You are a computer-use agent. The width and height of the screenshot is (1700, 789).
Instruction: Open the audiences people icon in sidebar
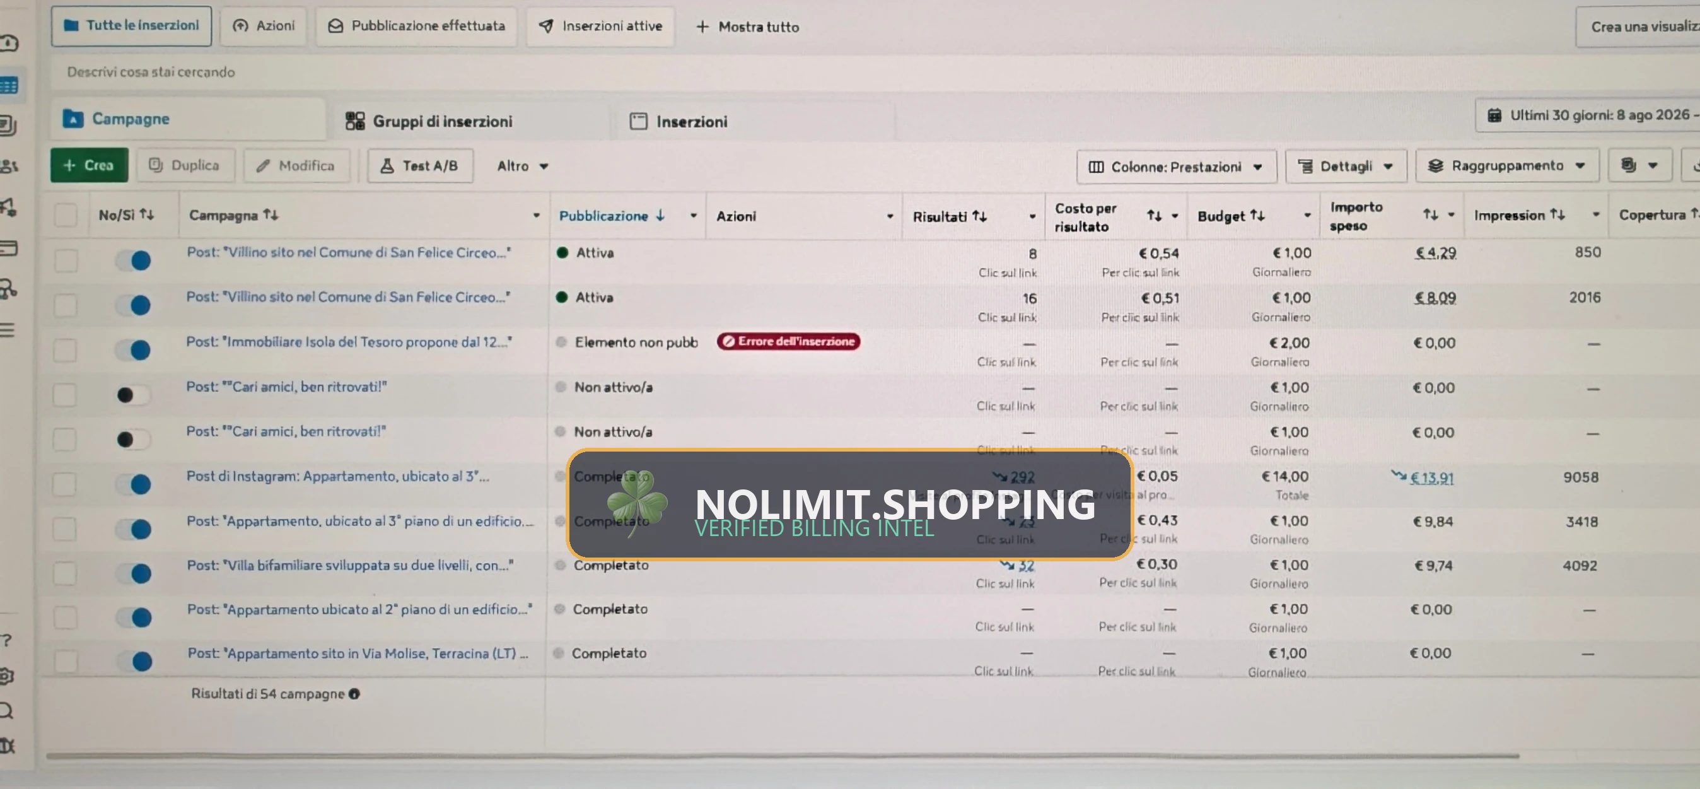coord(9,166)
